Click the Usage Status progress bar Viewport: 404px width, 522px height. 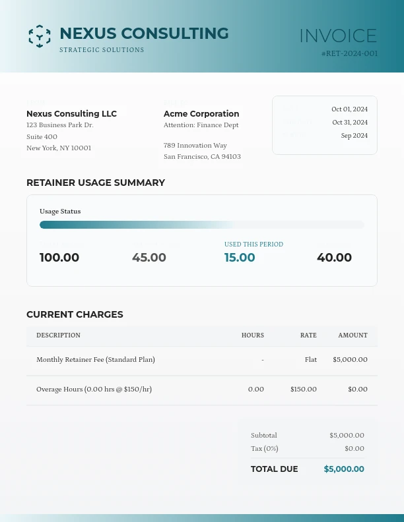pyautogui.click(x=201, y=225)
